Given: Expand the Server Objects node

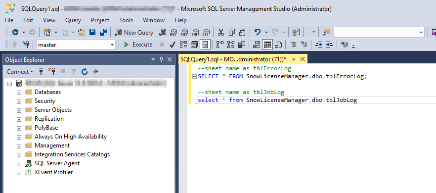Looking at the screenshot, I should [19, 110].
